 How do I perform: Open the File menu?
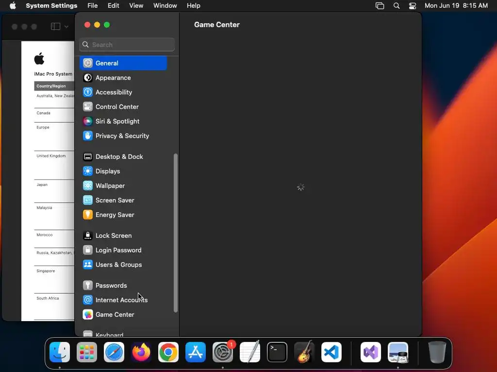point(93,6)
